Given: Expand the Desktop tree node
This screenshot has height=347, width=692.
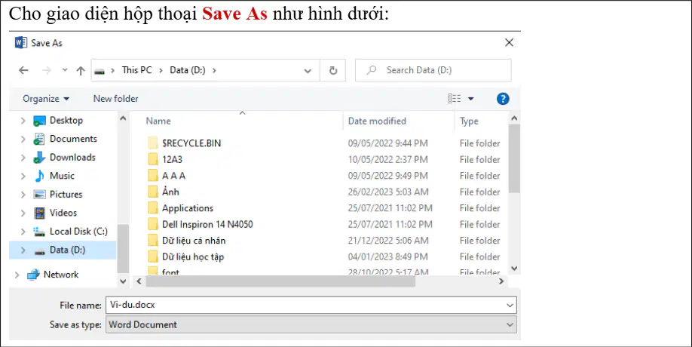Looking at the screenshot, I should [x=23, y=121].
